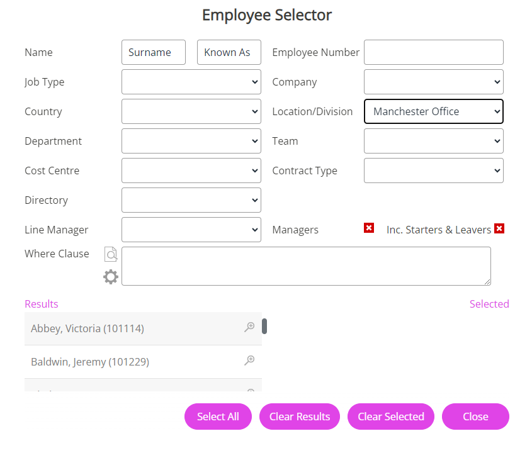This screenshot has height=453, width=532.
Task: Open the Contract Type dropdown
Action: point(434,171)
